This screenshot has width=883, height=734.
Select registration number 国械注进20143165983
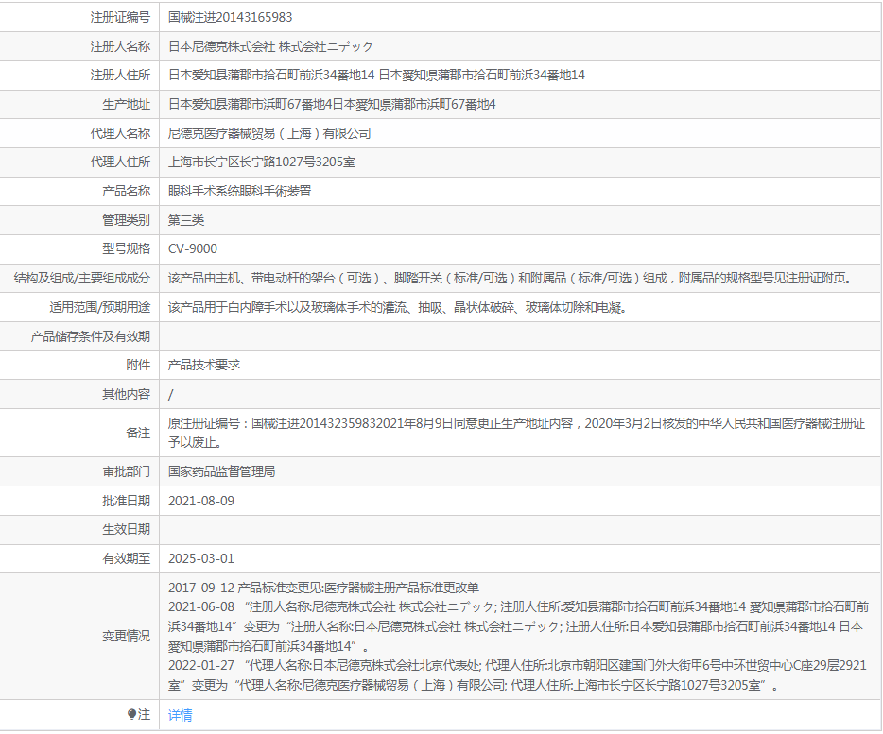click(x=231, y=17)
